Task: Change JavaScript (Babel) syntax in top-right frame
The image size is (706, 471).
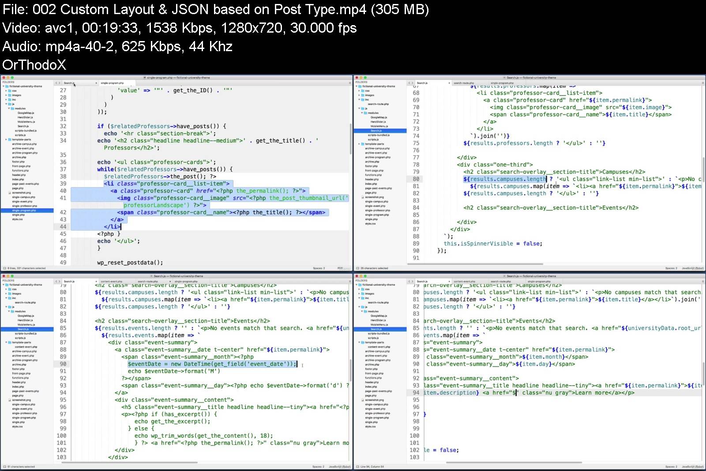Action: (693, 268)
